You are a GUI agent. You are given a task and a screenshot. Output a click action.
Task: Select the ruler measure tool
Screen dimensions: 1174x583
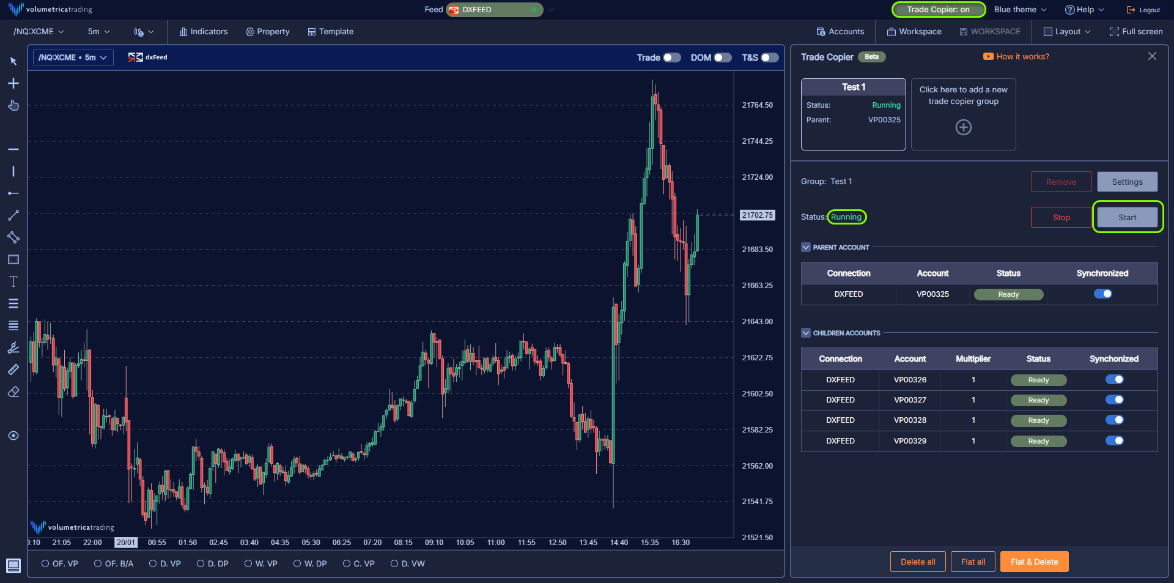point(13,369)
